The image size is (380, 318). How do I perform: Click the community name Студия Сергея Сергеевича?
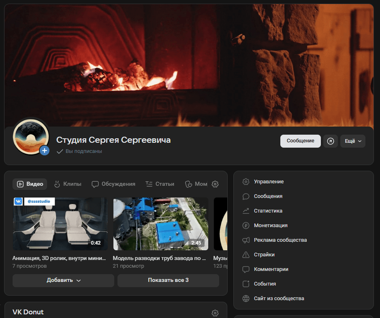coord(113,140)
